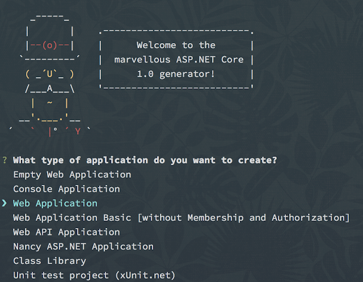363x282 pixels.
Task: Click the green question mark prompt
Action: point(5,160)
